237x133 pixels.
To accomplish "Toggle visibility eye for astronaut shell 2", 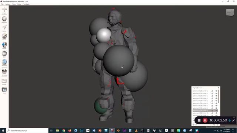I will (216, 93).
